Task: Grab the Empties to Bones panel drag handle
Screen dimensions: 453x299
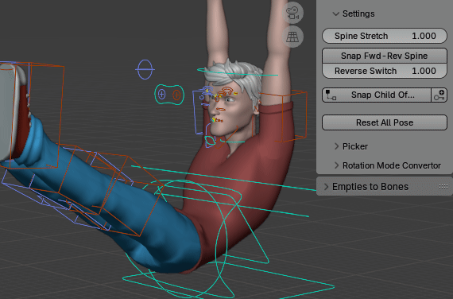Action: [443, 187]
